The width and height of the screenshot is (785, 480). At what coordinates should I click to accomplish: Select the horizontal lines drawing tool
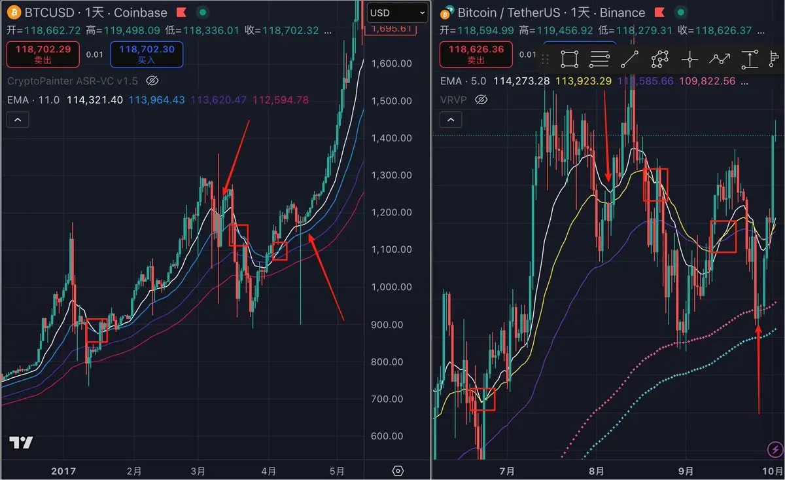(599, 60)
